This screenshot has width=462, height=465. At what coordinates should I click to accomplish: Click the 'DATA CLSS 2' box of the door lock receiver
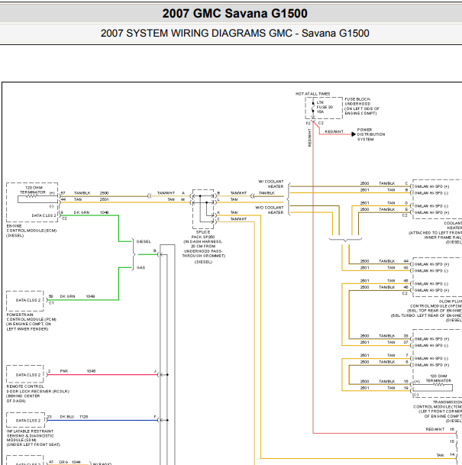point(25,374)
